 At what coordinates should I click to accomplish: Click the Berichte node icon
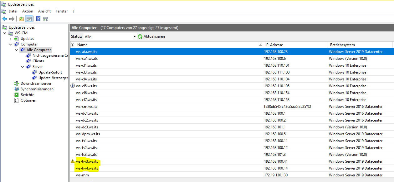17,95
